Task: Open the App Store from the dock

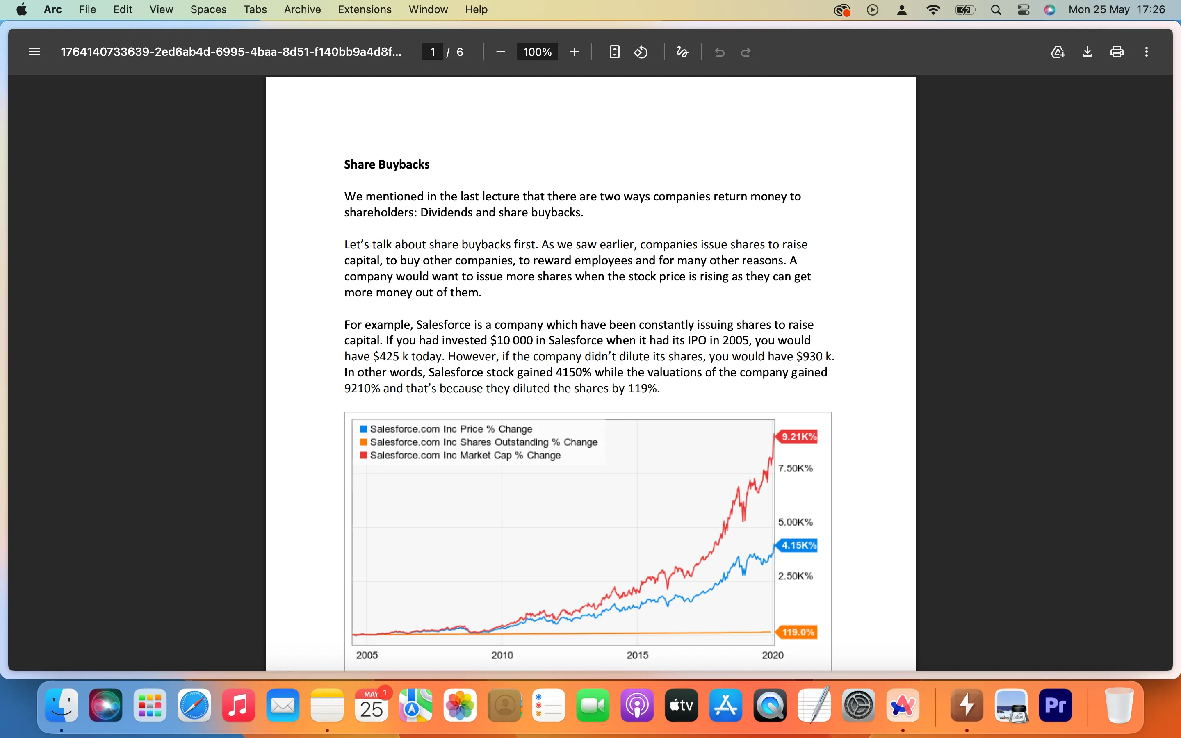Action: (726, 705)
